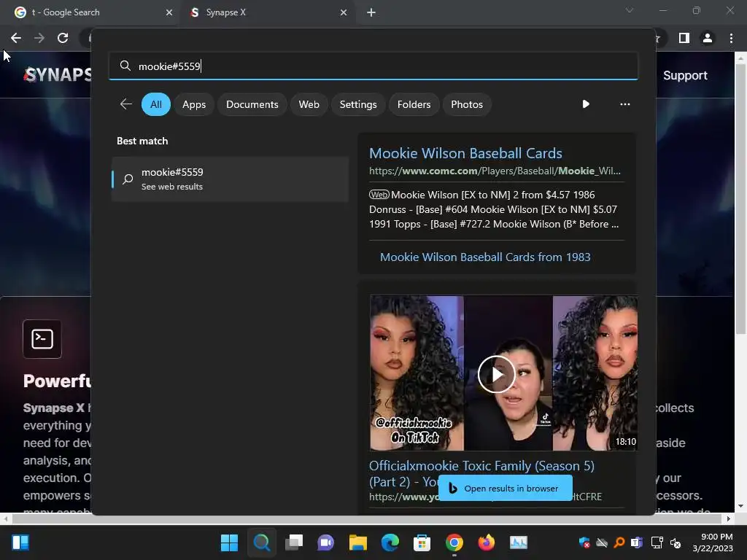Click the mookie#5559 search input field
Screen dimensions: 747x560
click(373, 66)
